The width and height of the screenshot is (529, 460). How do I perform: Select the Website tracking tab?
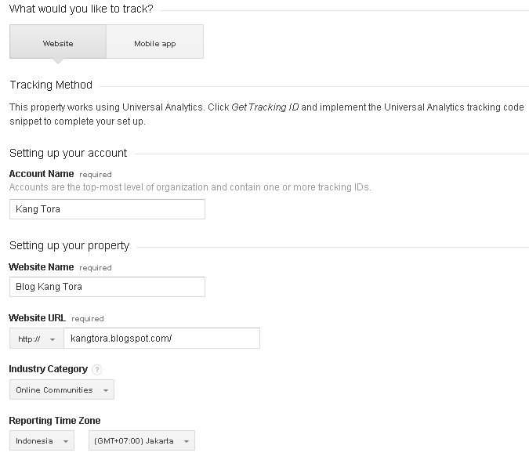pyautogui.click(x=57, y=42)
